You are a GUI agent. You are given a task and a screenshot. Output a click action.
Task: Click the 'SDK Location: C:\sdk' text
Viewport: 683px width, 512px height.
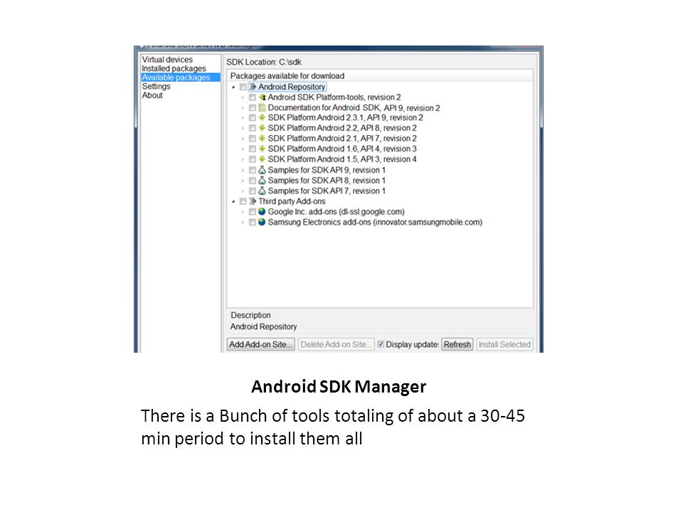(263, 62)
